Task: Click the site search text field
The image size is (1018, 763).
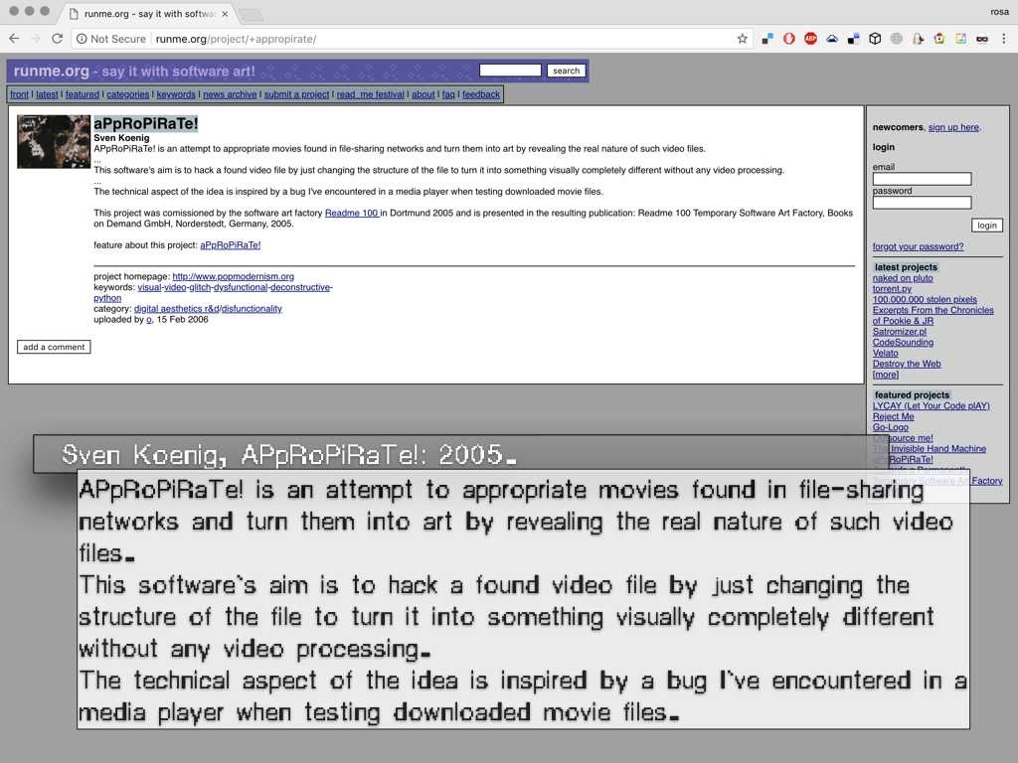Action: coord(510,71)
